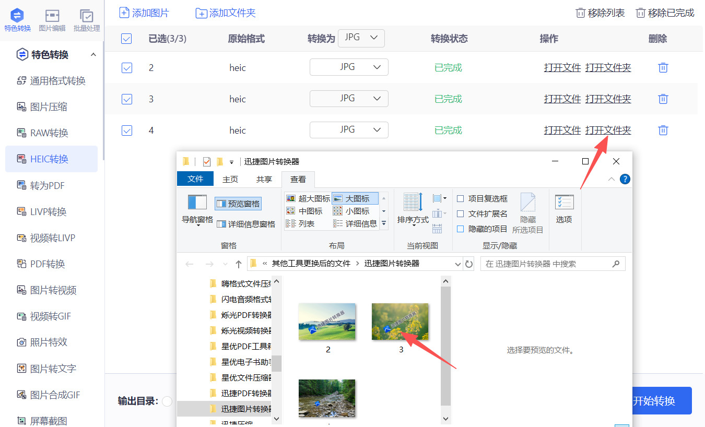The image size is (705, 427).
Task: Select thumbnail of image 2 in Explorer
Action: 327,322
